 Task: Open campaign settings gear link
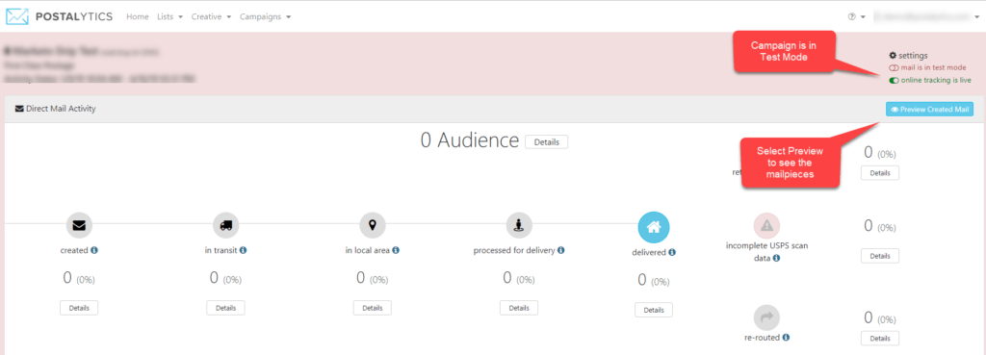909,55
